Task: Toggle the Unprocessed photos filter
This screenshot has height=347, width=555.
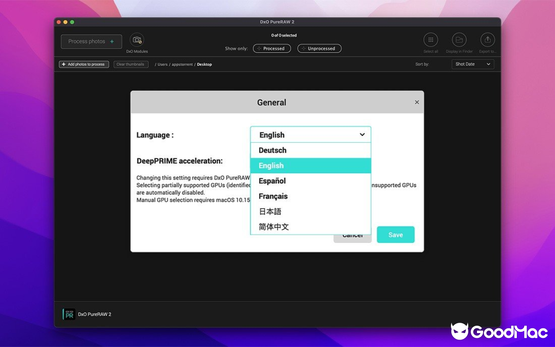Action: 319,48
